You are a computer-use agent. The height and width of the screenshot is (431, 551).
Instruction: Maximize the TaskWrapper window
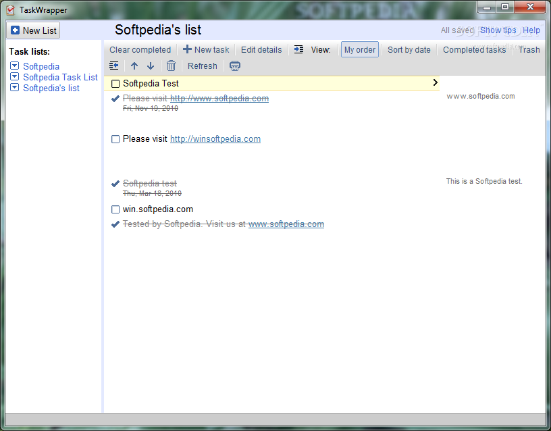[x=505, y=7]
